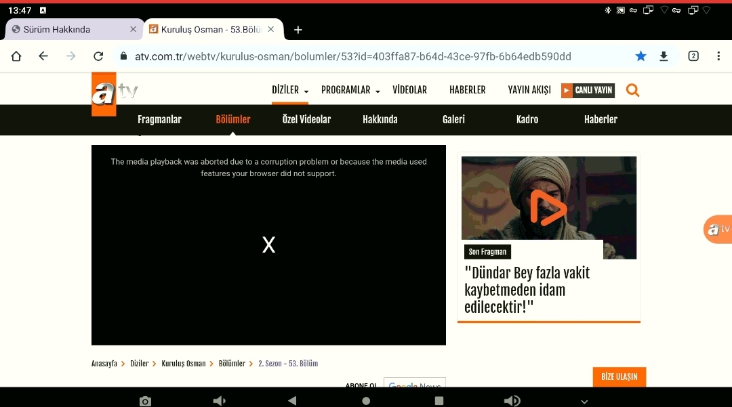The width and height of the screenshot is (732, 407).
Task: Collapse the navigation bar with the chevron
Action: (584, 402)
